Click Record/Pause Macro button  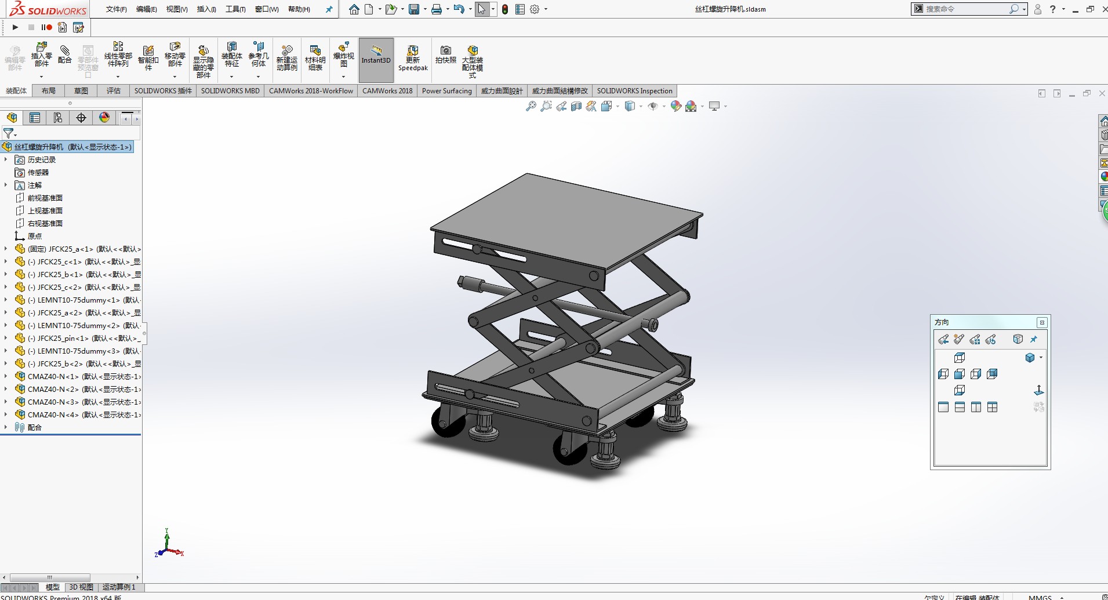(x=46, y=27)
